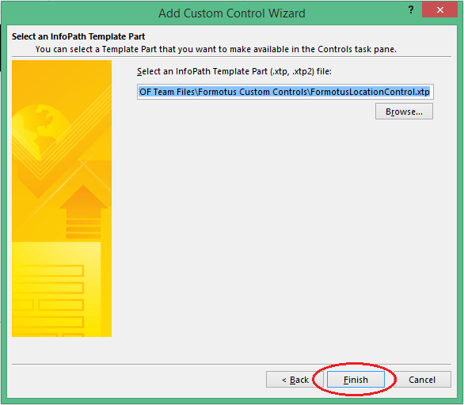The image size is (464, 405).
Task: Open the Browse... file picker
Action: point(404,112)
